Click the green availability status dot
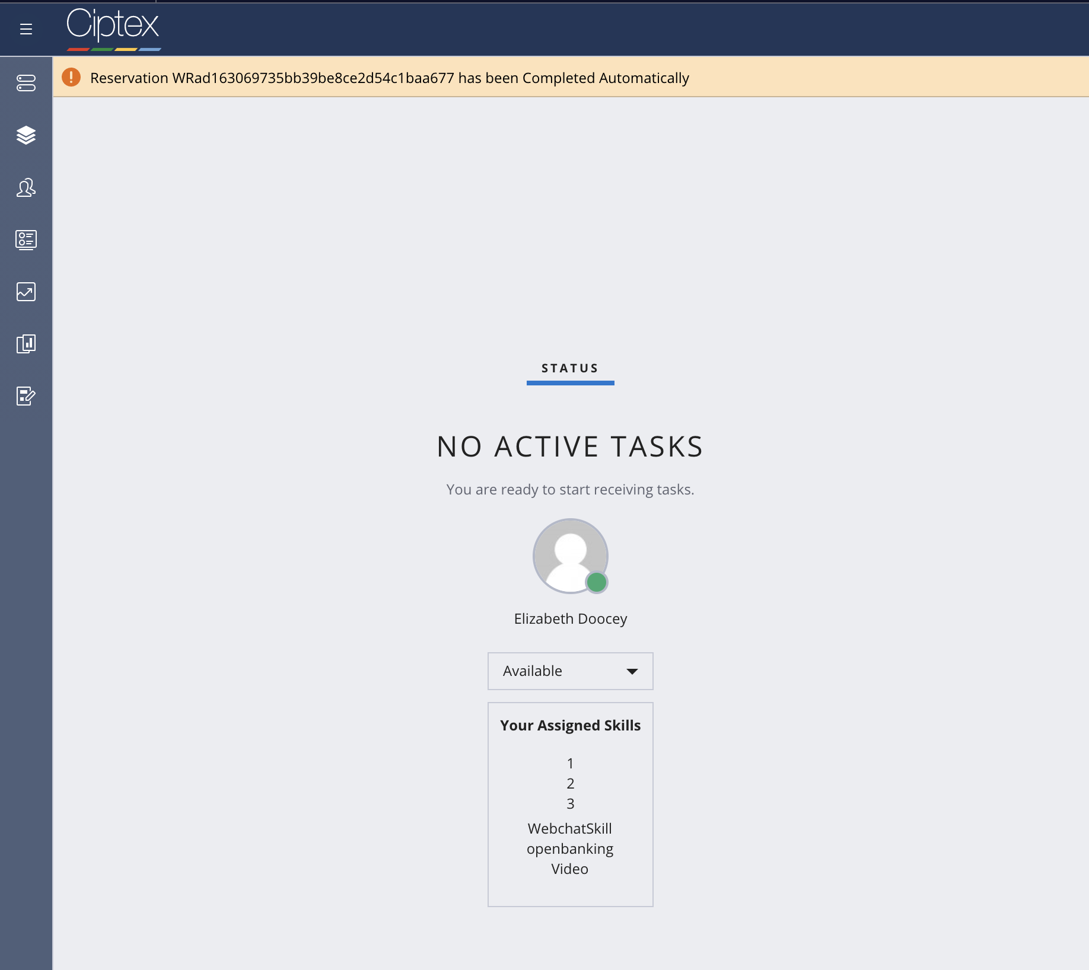This screenshot has height=970, width=1089. click(597, 582)
